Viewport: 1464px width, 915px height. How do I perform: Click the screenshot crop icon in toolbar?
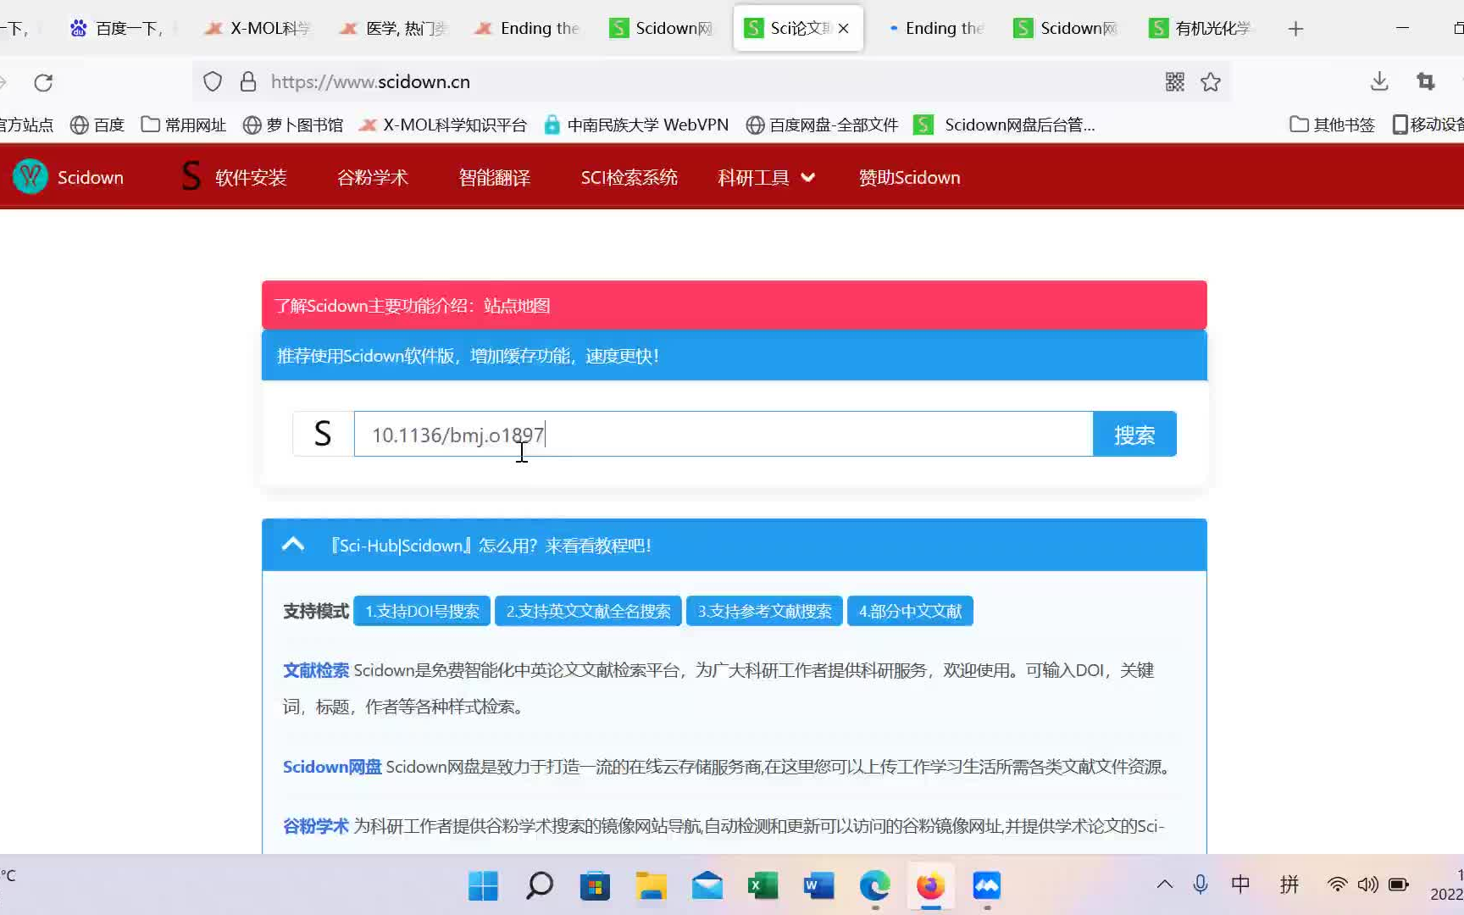pos(1426,82)
